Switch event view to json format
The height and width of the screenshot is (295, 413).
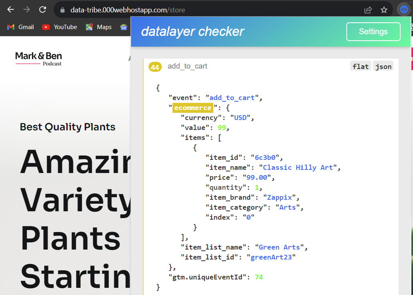click(383, 66)
